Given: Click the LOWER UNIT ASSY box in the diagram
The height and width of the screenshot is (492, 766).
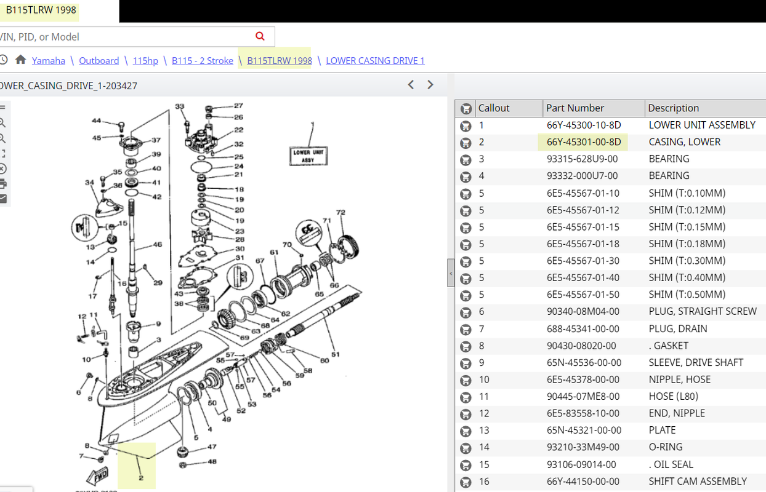Looking at the screenshot, I should 308,156.
